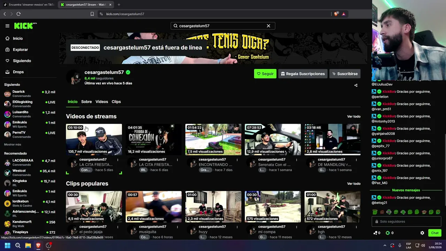
Task: Open recommended channel LACOBRAAA
Action: coord(30,162)
